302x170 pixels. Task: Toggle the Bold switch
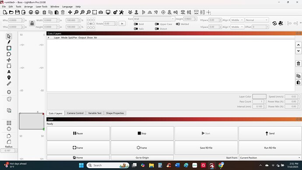(136, 24)
